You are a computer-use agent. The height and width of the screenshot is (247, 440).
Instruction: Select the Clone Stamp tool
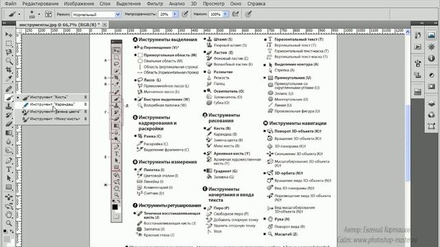pos(9,106)
